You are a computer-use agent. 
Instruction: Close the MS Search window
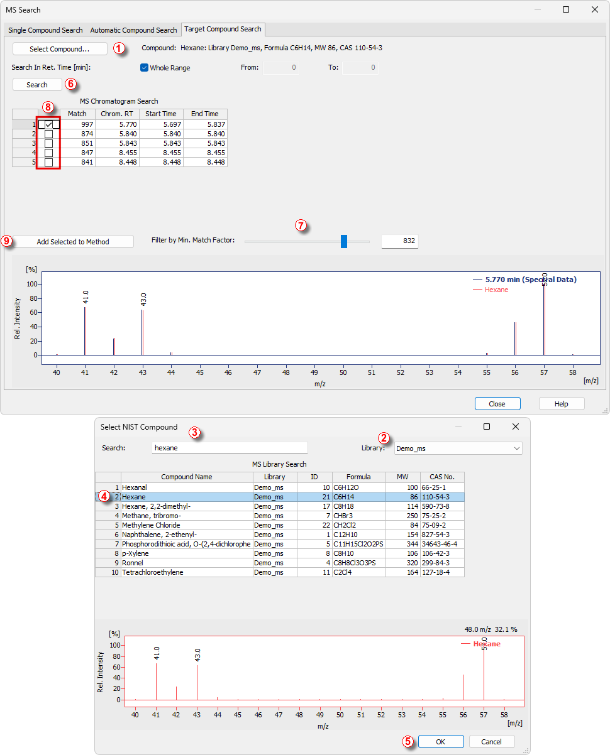pyautogui.click(x=595, y=9)
